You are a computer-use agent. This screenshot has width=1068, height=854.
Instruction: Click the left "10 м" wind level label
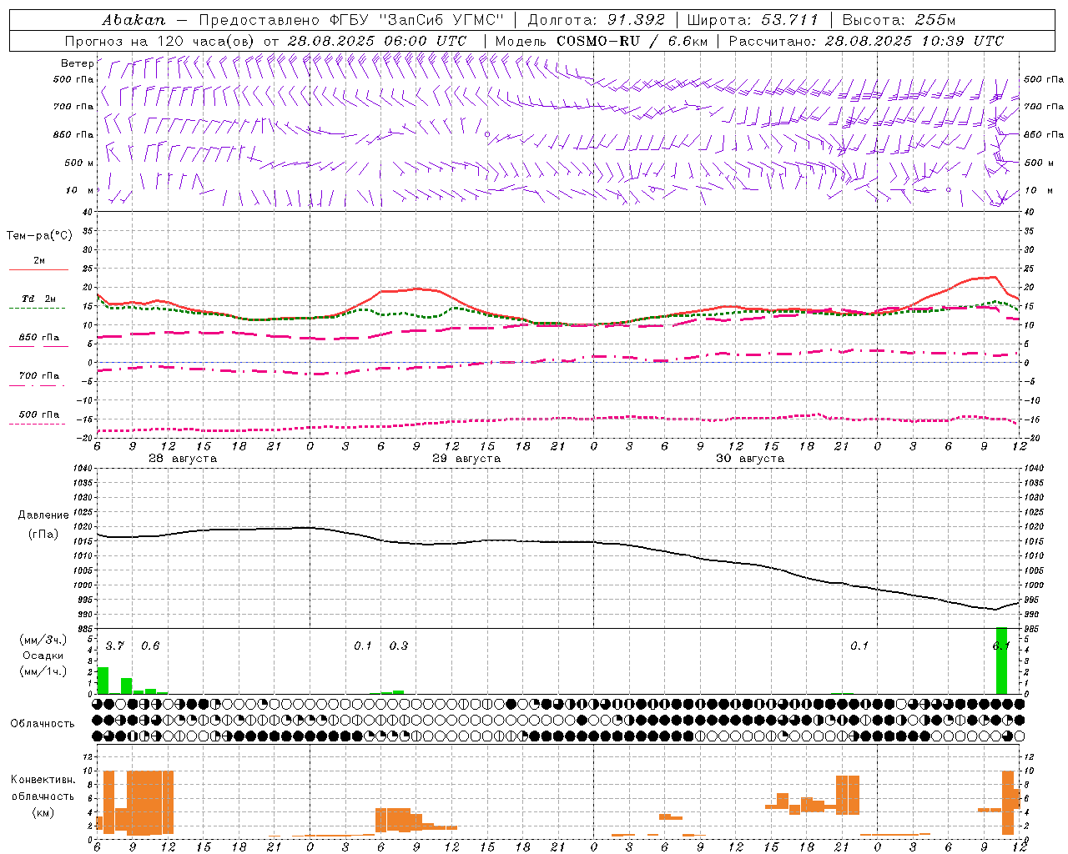tap(79, 190)
